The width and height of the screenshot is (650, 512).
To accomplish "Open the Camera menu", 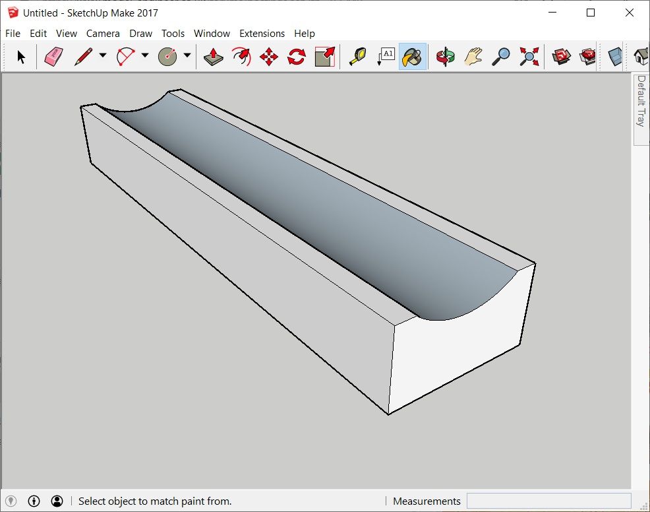I will coord(103,34).
